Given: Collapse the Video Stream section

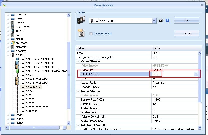Looking at the screenshot, I should pos(78,61).
